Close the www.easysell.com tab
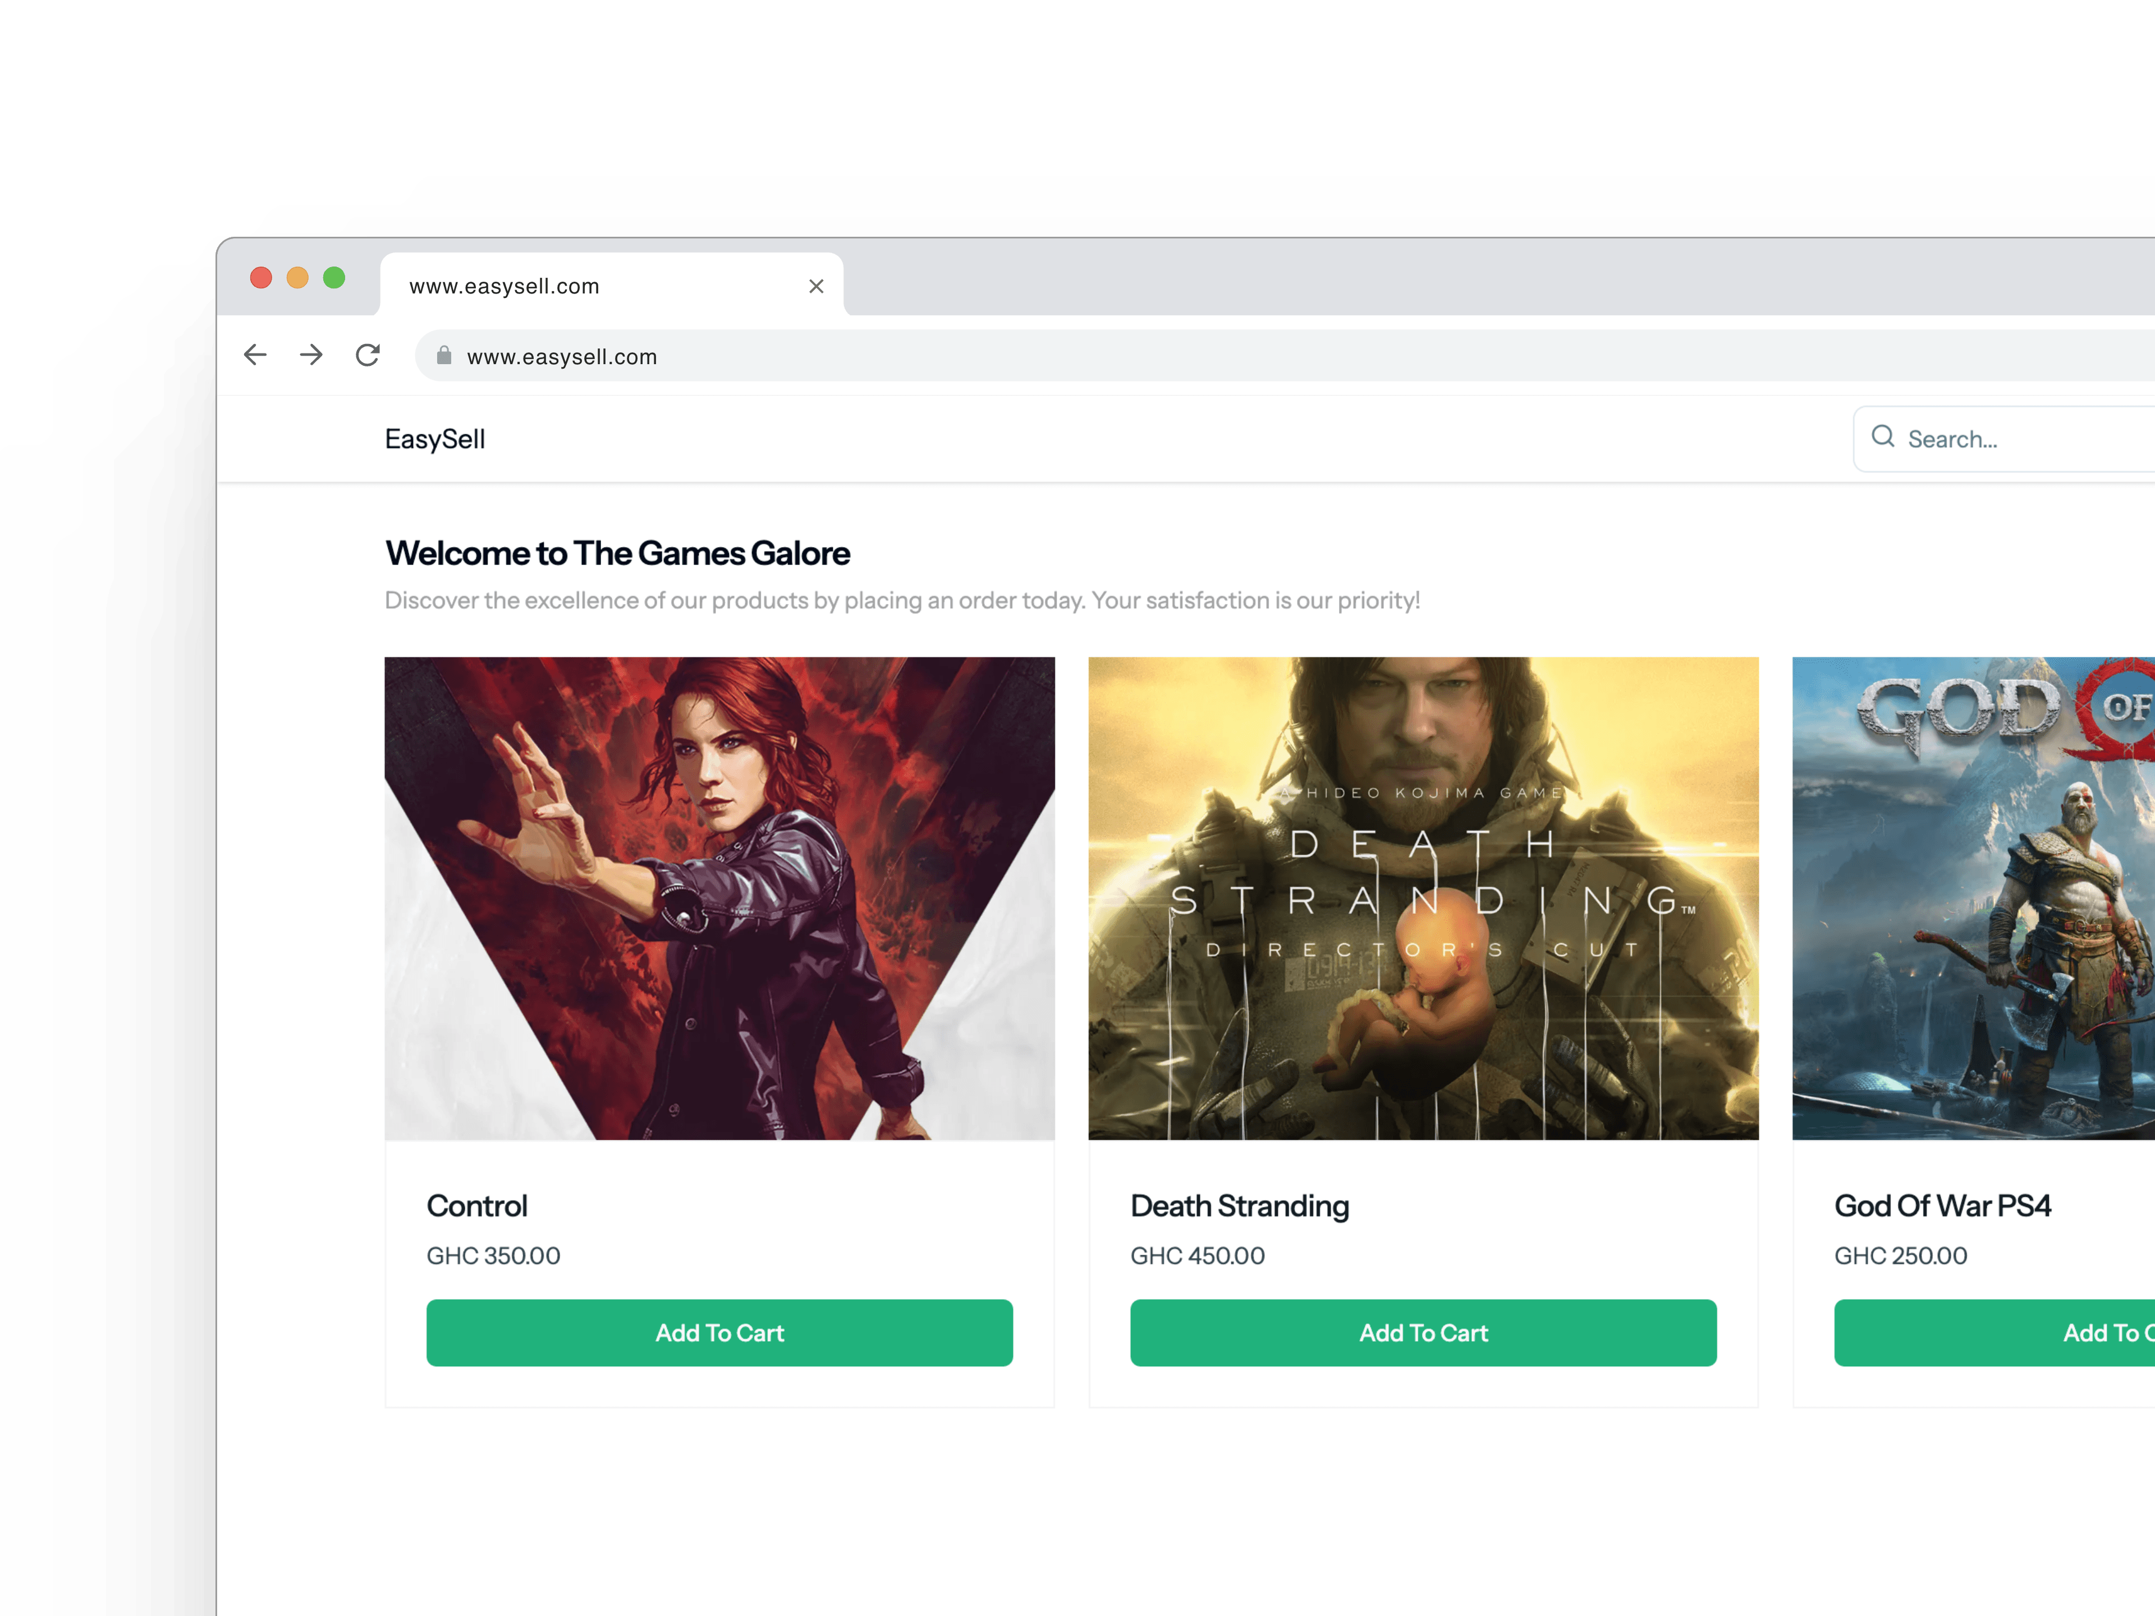The width and height of the screenshot is (2155, 1616). 817,286
